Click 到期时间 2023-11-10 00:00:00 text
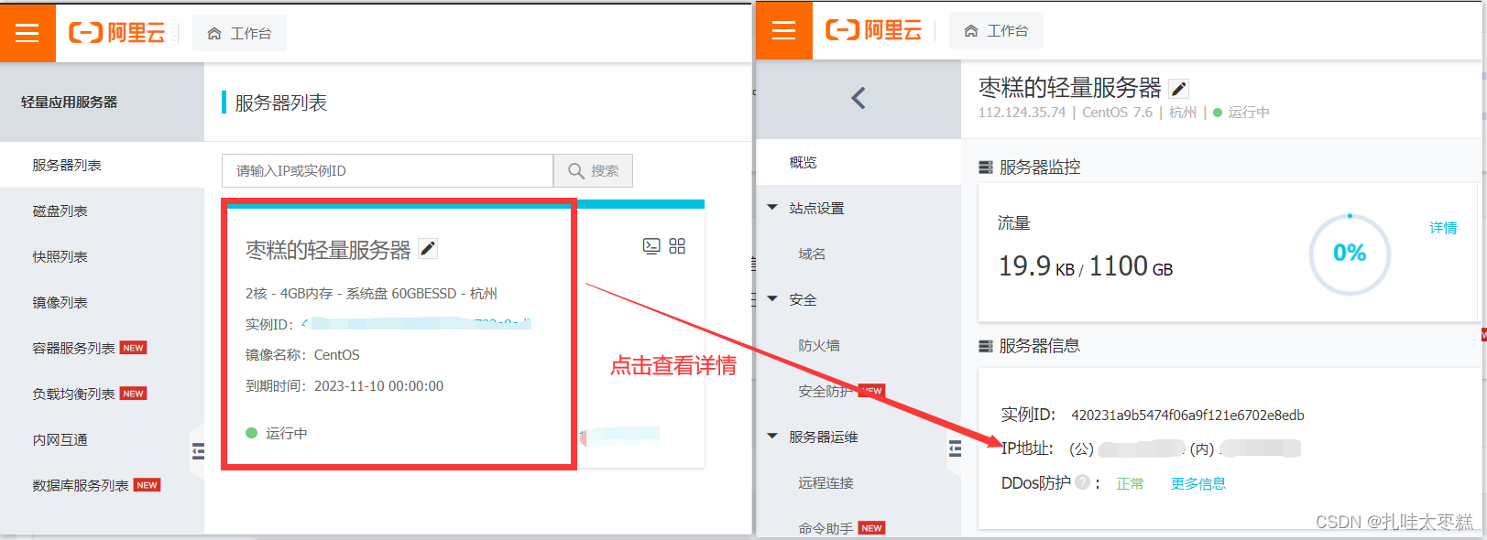1487x540 pixels. click(344, 386)
